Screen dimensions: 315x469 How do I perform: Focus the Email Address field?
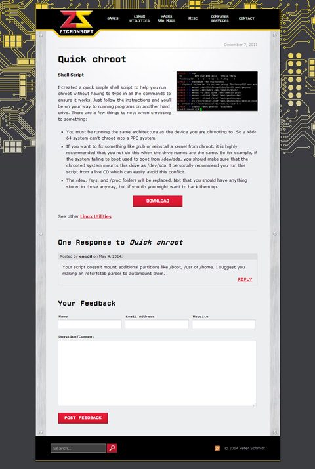(157, 324)
